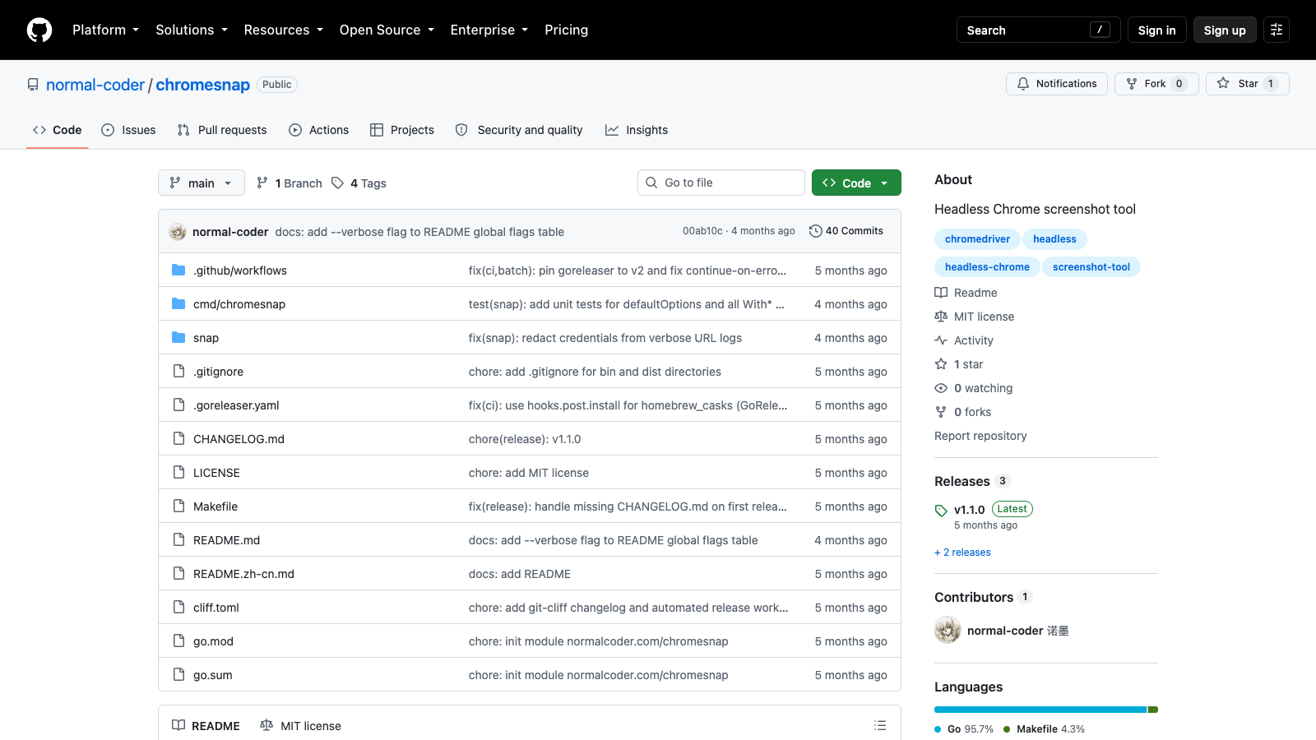Open the GitHub homepage logo

click(39, 30)
